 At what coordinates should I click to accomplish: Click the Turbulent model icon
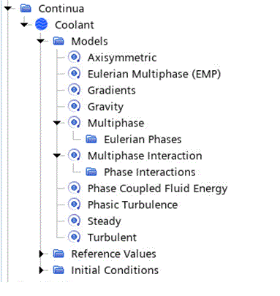(x=74, y=237)
